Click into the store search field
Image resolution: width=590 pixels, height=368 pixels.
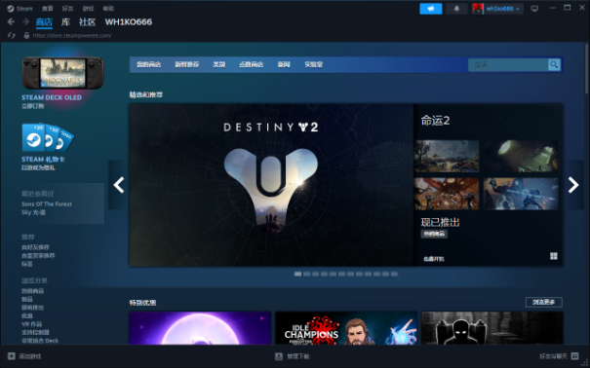point(508,64)
